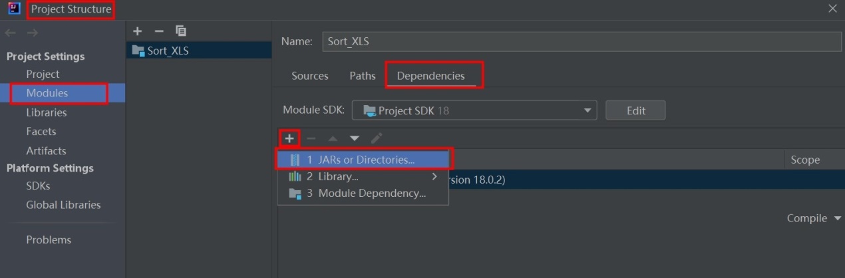Click the forward navigation arrow
Viewport: 845px width, 278px height.
[x=32, y=33]
